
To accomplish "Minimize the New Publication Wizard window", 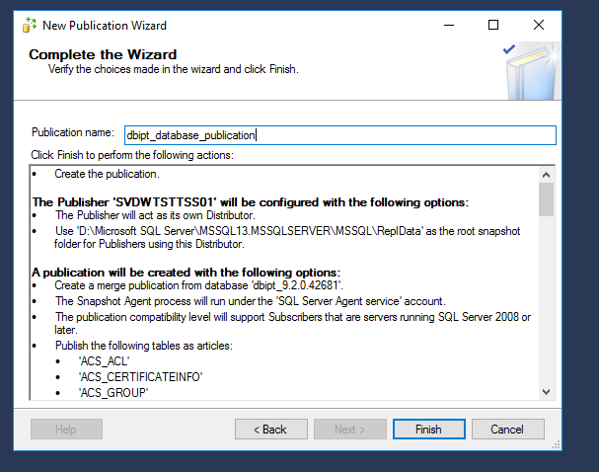I will (449, 26).
